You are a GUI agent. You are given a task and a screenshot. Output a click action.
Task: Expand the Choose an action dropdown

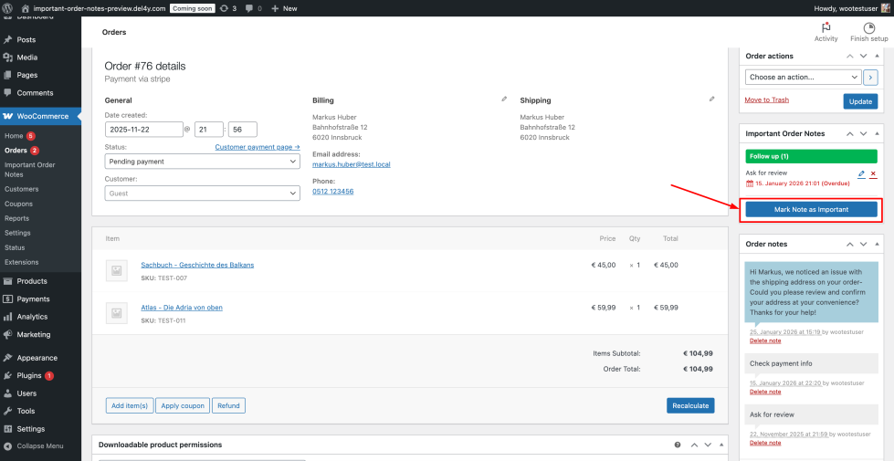(803, 77)
